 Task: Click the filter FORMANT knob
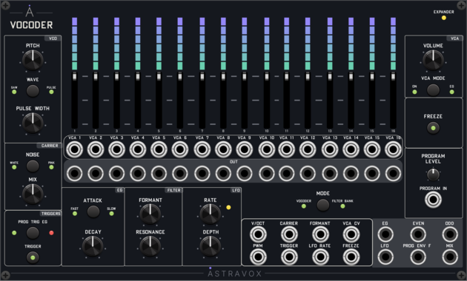pos(150,214)
